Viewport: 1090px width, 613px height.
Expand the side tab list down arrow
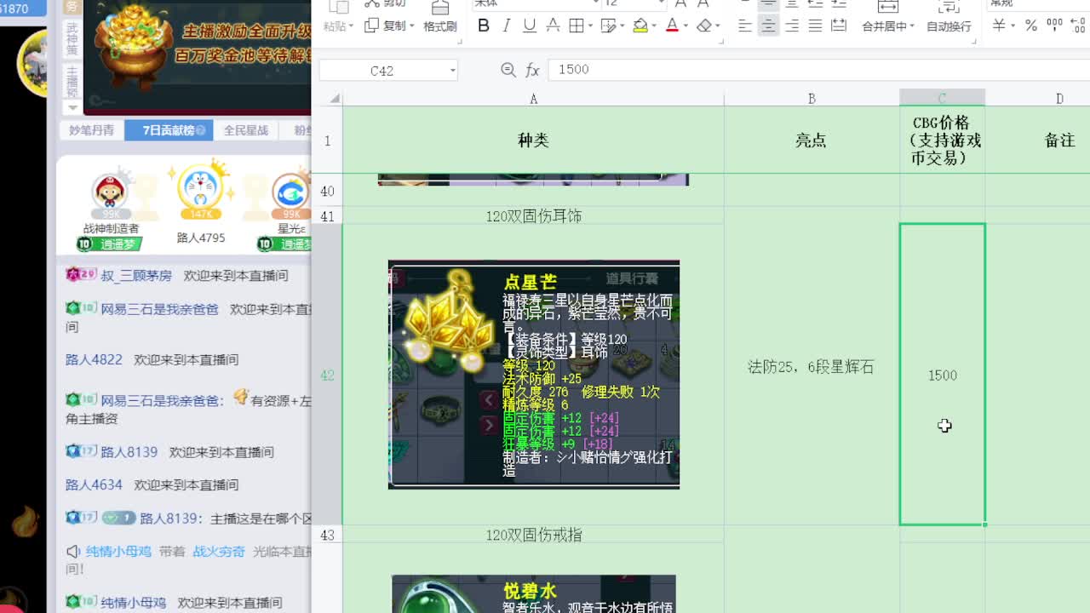coord(72,107)
